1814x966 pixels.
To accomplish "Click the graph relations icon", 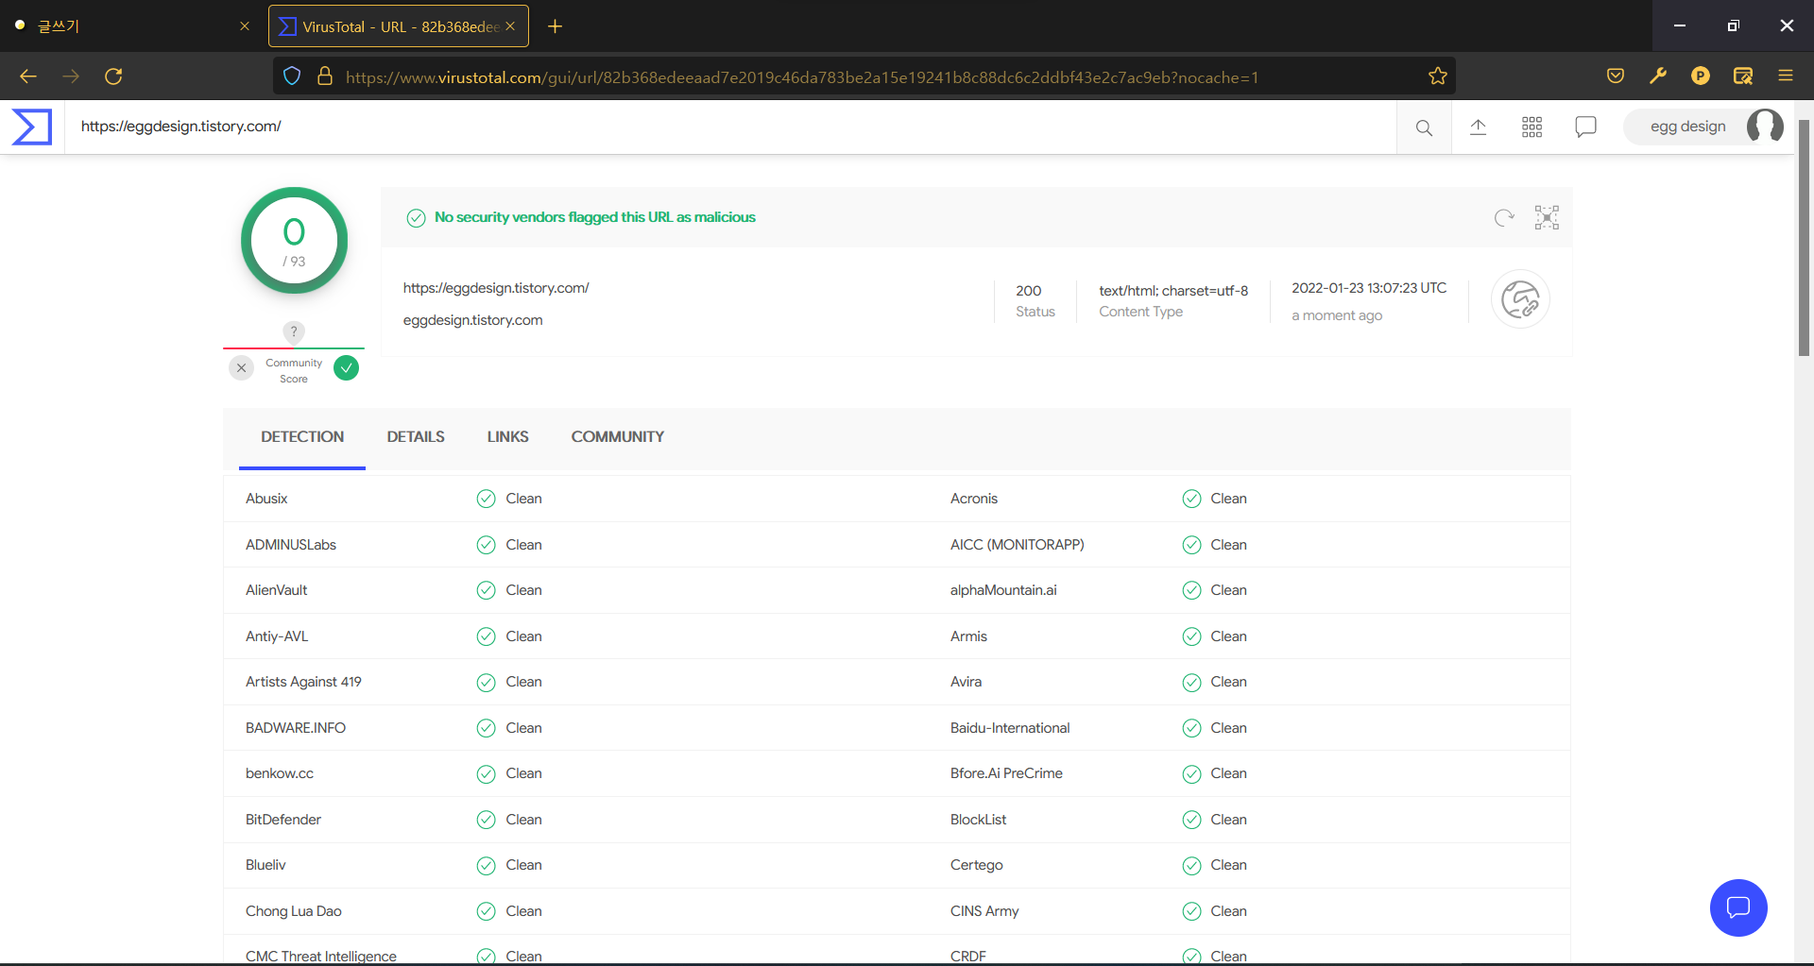I will pyautogui.click(x=1547, y=218).
